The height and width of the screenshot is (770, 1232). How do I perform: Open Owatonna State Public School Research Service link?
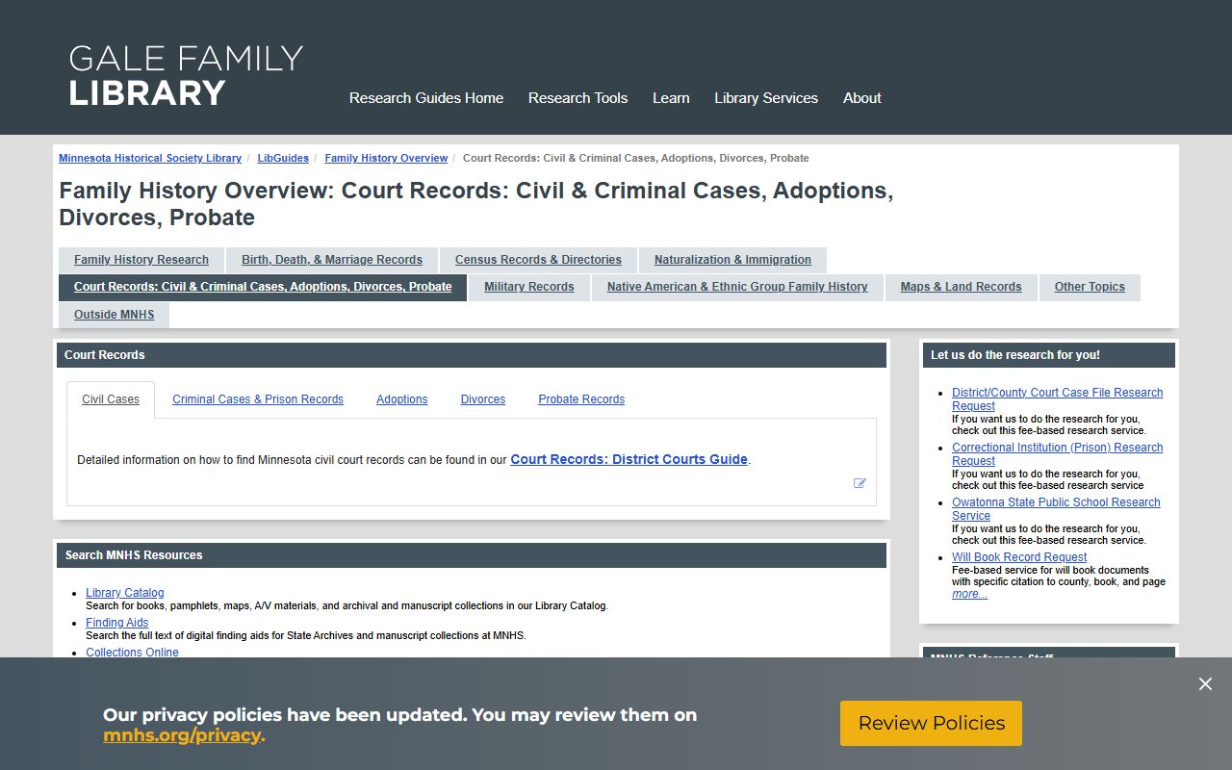point(1056,509)
